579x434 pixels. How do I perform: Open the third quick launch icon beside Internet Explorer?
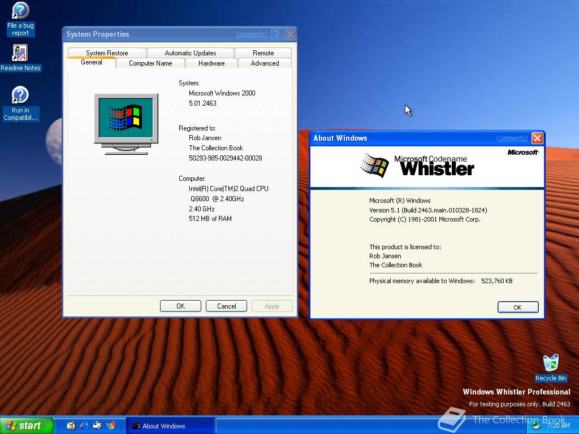tap(97, 426)
